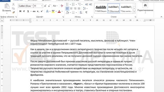The width and height of the screenshot is (164, 92).
Task: Open shading color dropdown arrow
Action: 70,13
